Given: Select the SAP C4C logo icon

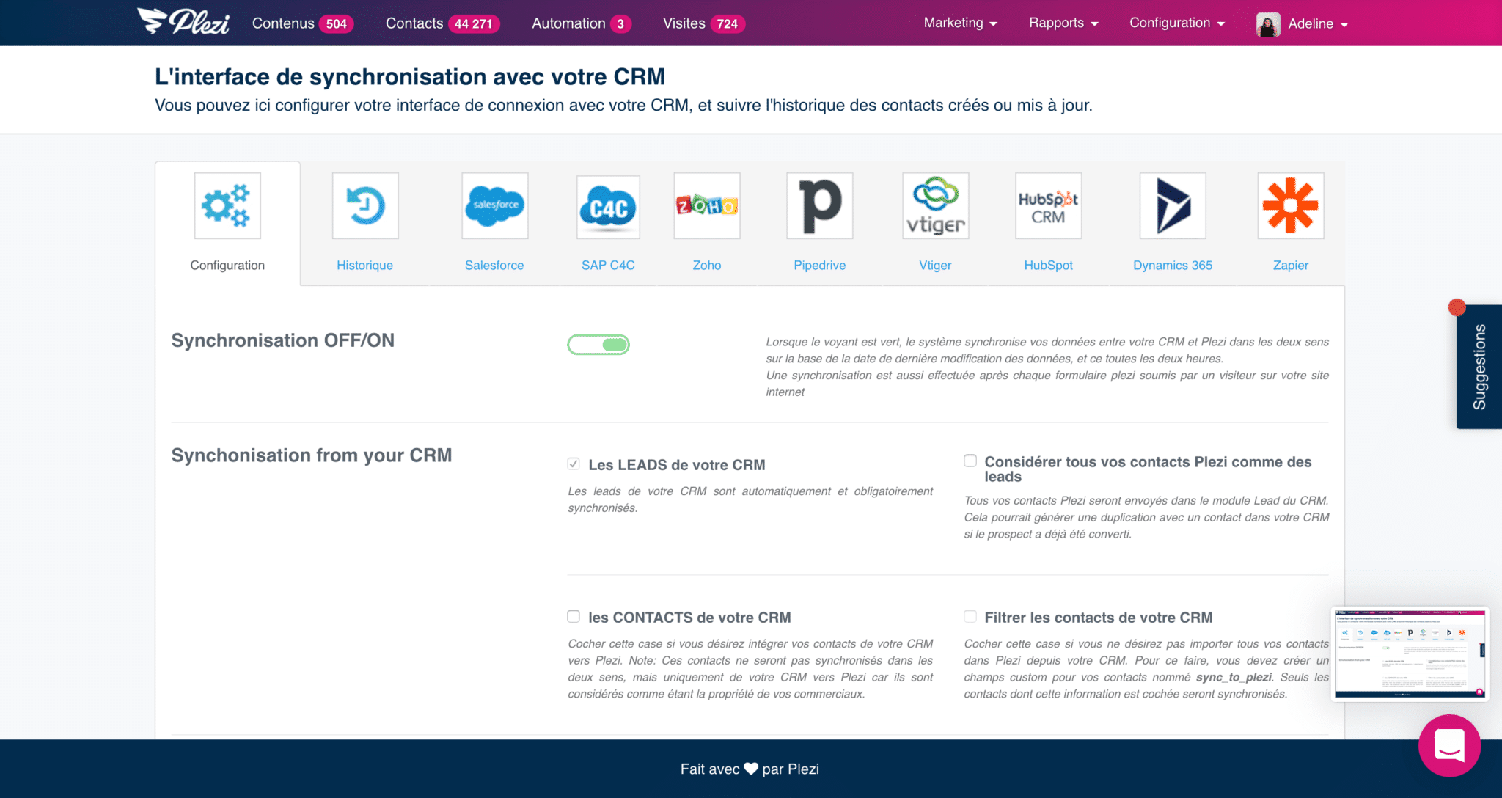Looking at the screenshot, I should tap(608, 207).
